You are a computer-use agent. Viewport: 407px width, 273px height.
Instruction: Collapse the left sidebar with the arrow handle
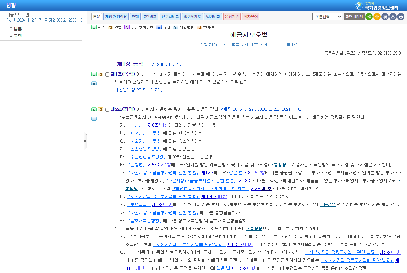pyautogui.click(x=85, y=141)
